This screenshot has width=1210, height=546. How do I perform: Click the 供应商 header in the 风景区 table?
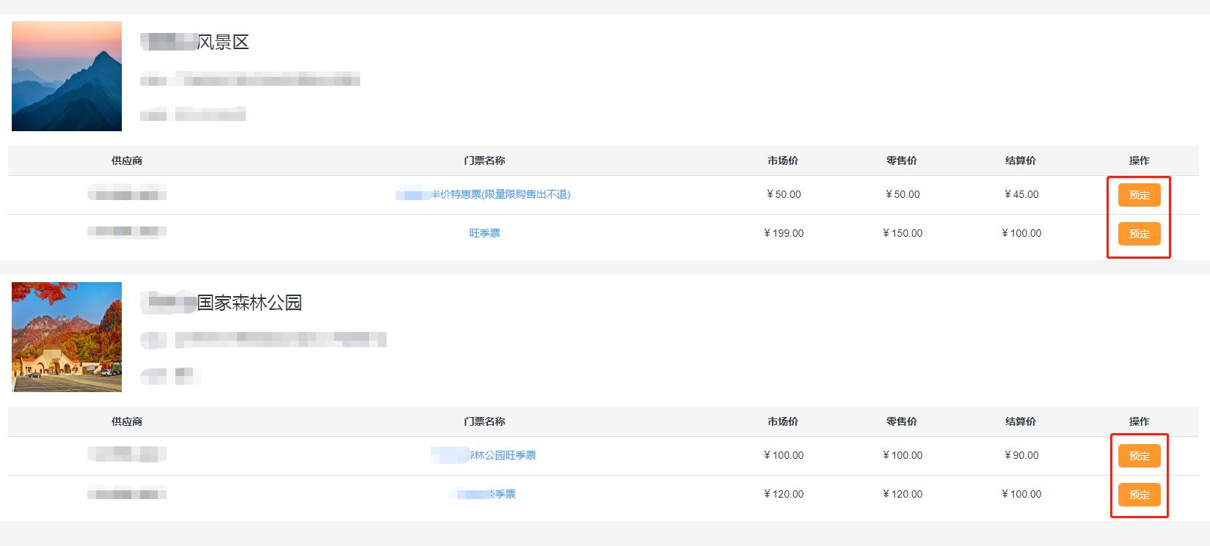point(127,161)
